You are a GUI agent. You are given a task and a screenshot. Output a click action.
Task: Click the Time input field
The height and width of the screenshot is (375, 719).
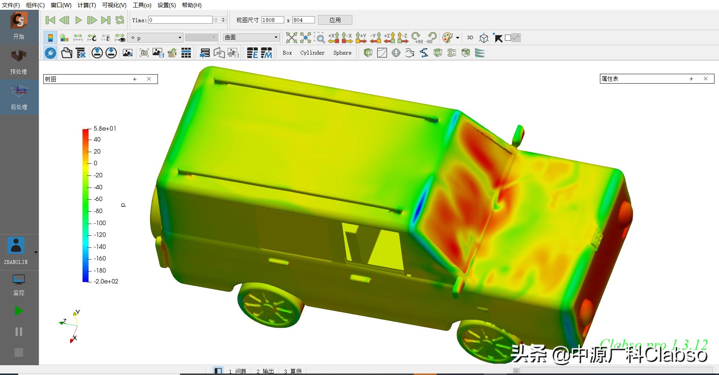180,20
